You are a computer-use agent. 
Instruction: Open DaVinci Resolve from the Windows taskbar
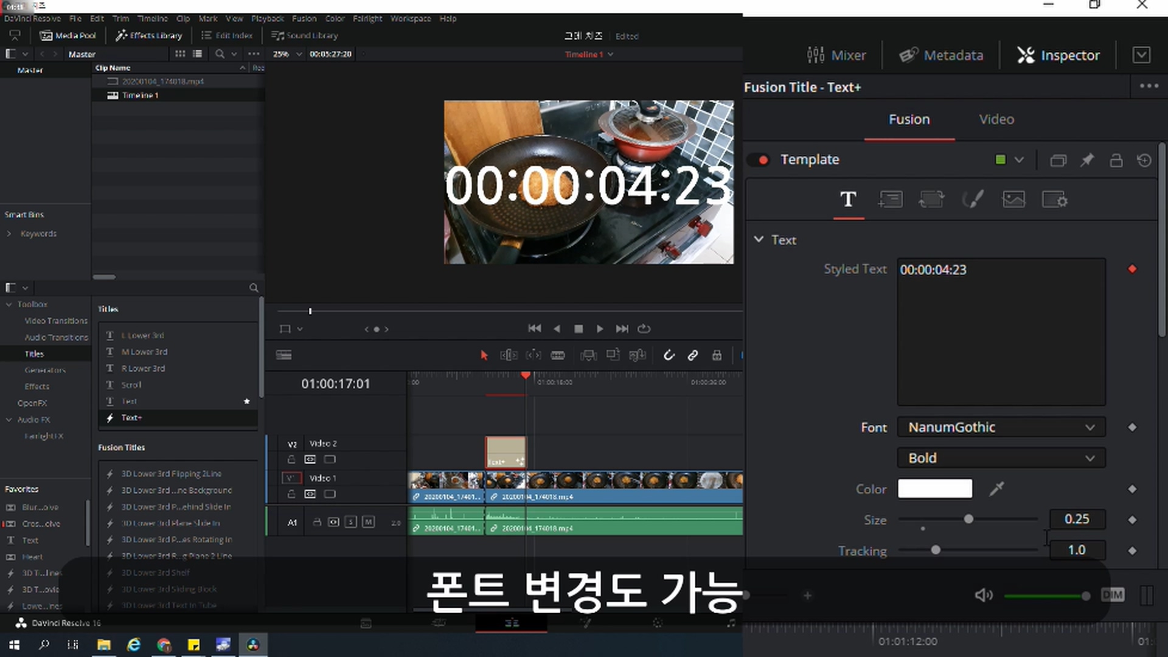coord(253,645)
